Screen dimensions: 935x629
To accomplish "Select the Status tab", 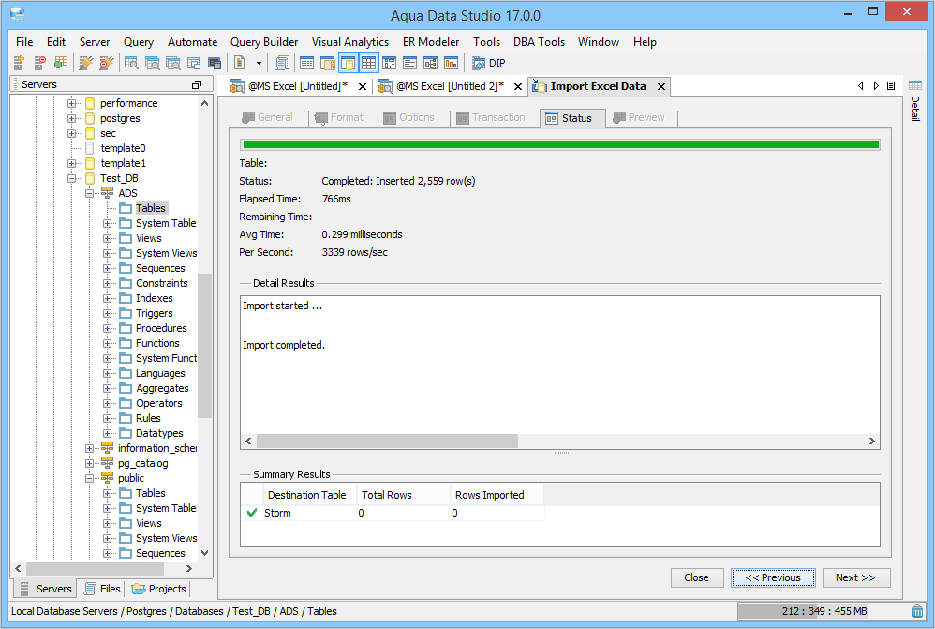I will 572,118.
